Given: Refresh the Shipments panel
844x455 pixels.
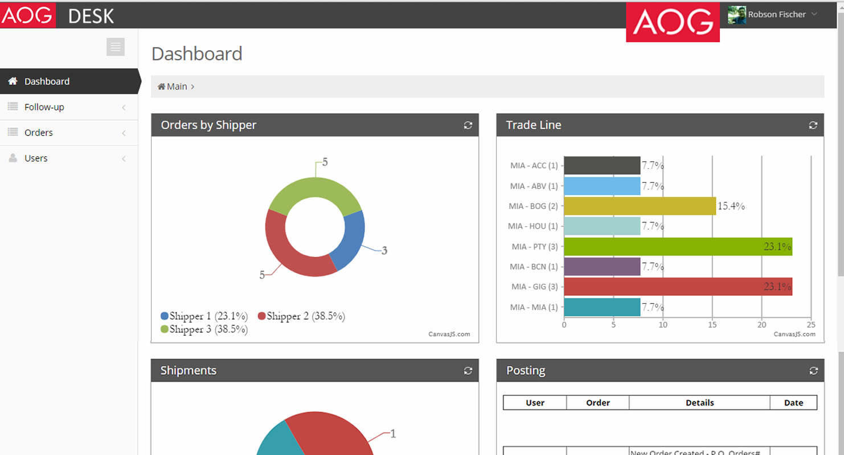Looking at the screenshot, I should click(468, 371).
